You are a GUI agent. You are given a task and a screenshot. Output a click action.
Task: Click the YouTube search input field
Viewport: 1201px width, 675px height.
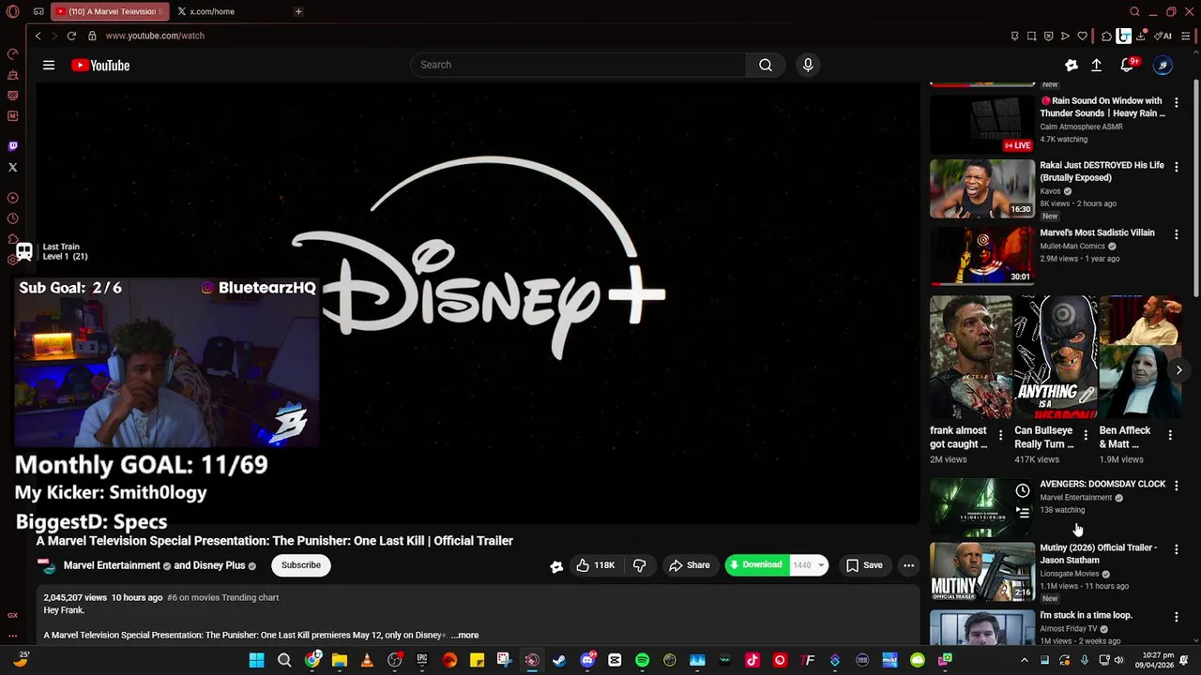(x=578, y=65)
